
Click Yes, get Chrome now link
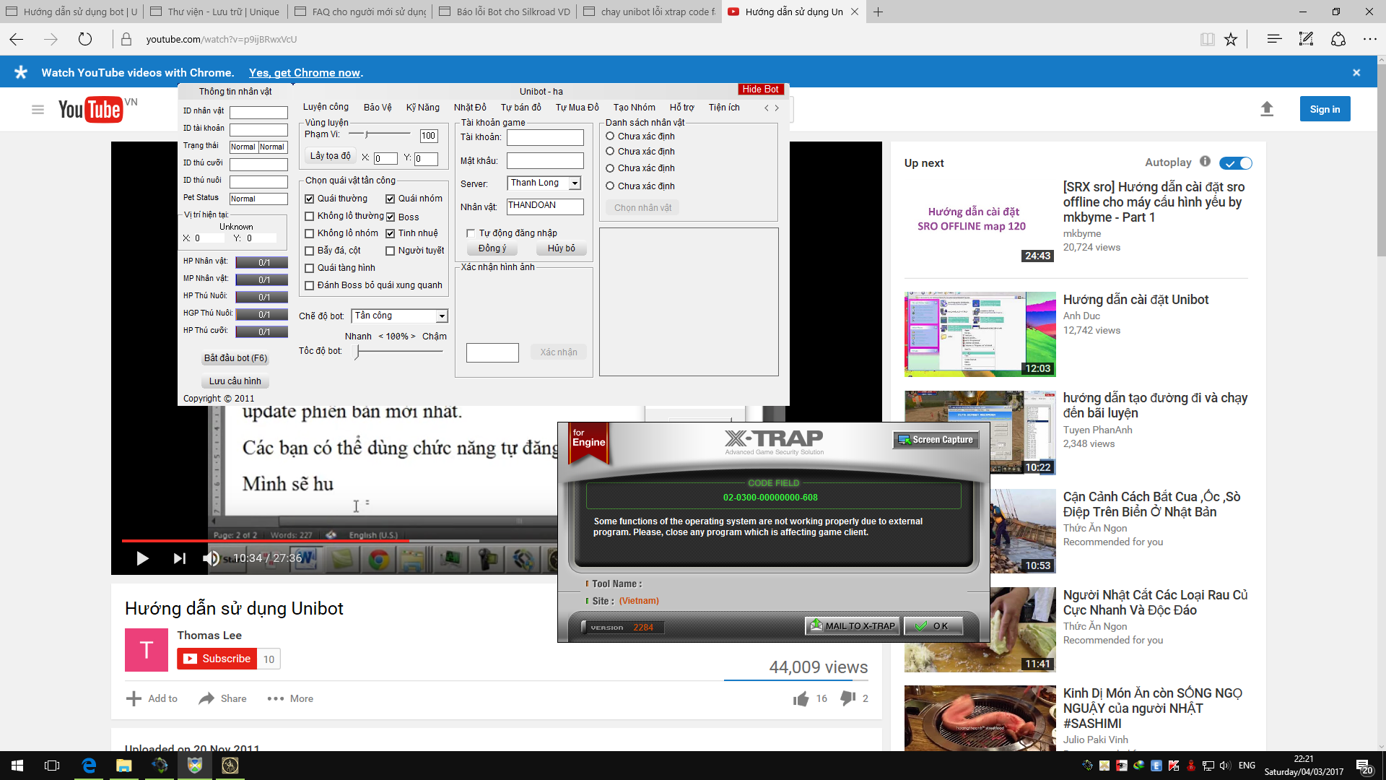click(x=304, y=72)
